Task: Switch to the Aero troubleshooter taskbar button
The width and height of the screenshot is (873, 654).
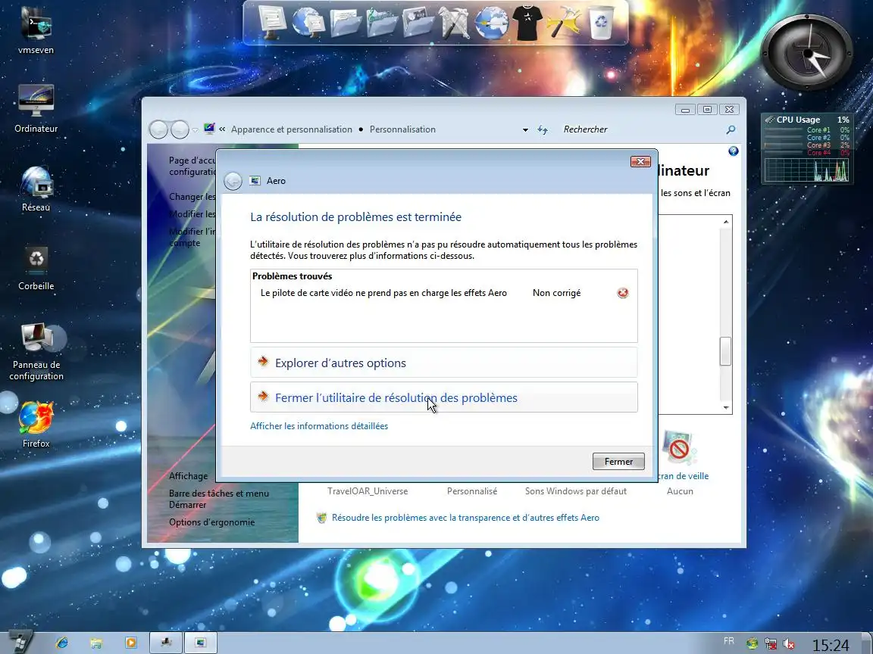Action: coord(200,643)
